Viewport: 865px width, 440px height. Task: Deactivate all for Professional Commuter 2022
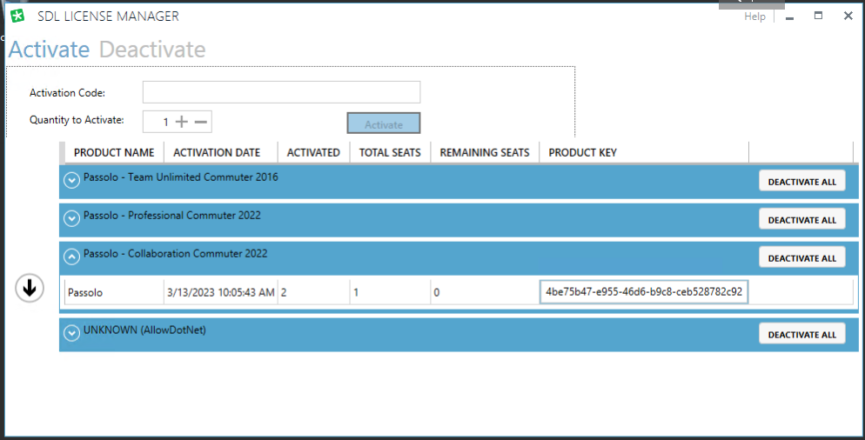coord(802,219)
